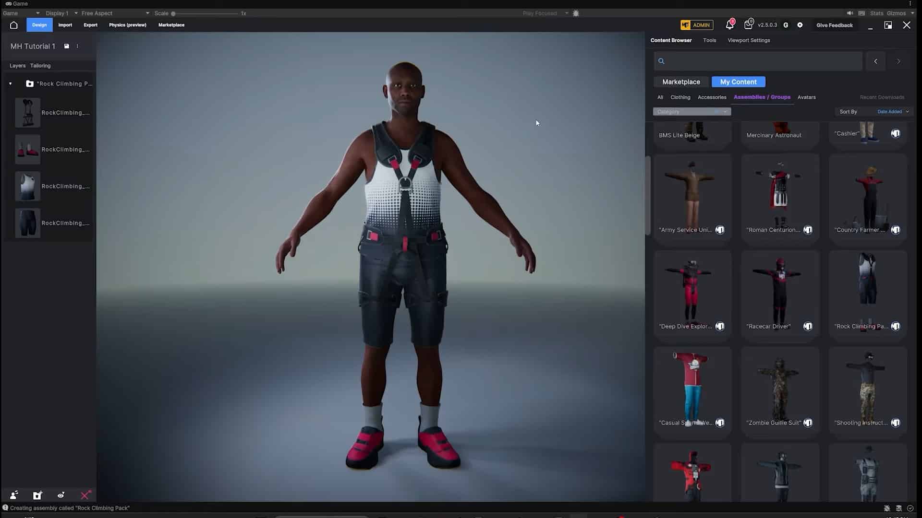Switch to the Tools tab
The height and width of the screenshot is (518, 922).
(709, 40)
